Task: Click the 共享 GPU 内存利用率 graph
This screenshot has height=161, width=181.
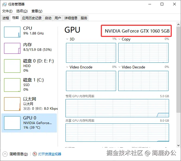Action: [117, 133]
